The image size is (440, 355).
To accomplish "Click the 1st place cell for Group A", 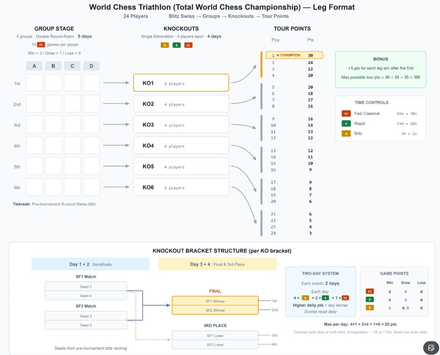I will (34, 83).
